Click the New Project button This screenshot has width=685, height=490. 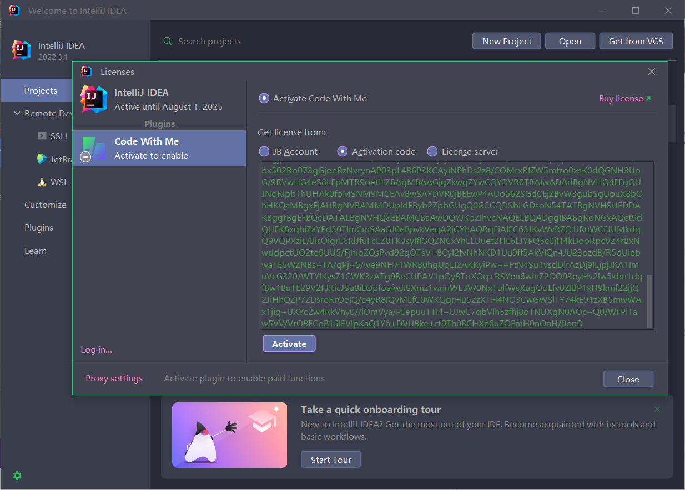click(x=507, y=41)
